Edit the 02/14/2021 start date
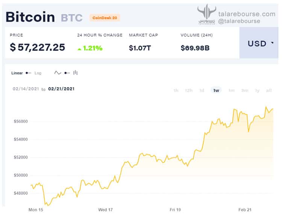The width and height of the screenshot is (282, 218). click(26, 89)
